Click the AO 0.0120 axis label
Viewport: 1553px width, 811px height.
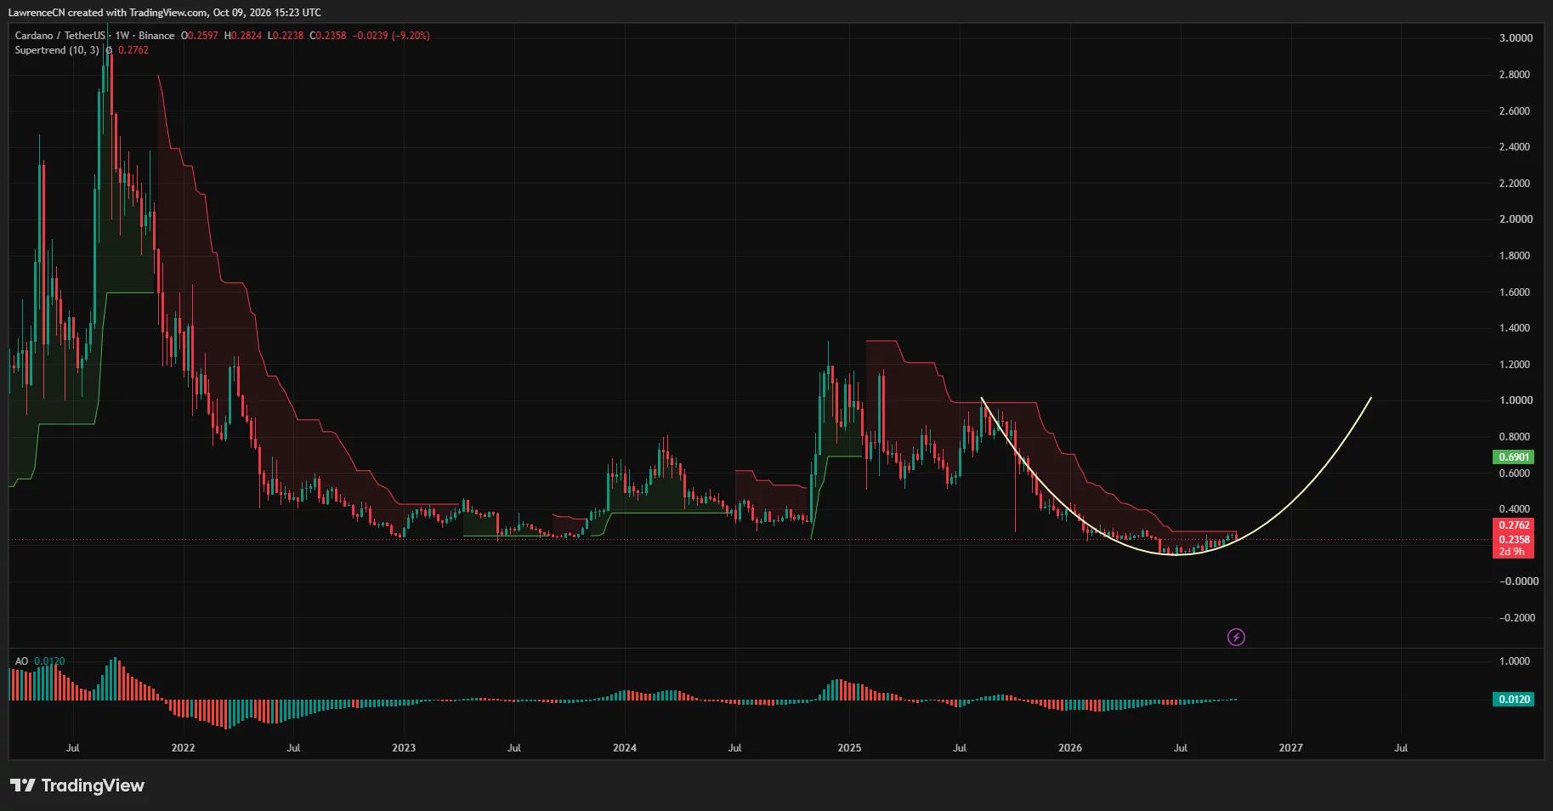pos(1513,700)
